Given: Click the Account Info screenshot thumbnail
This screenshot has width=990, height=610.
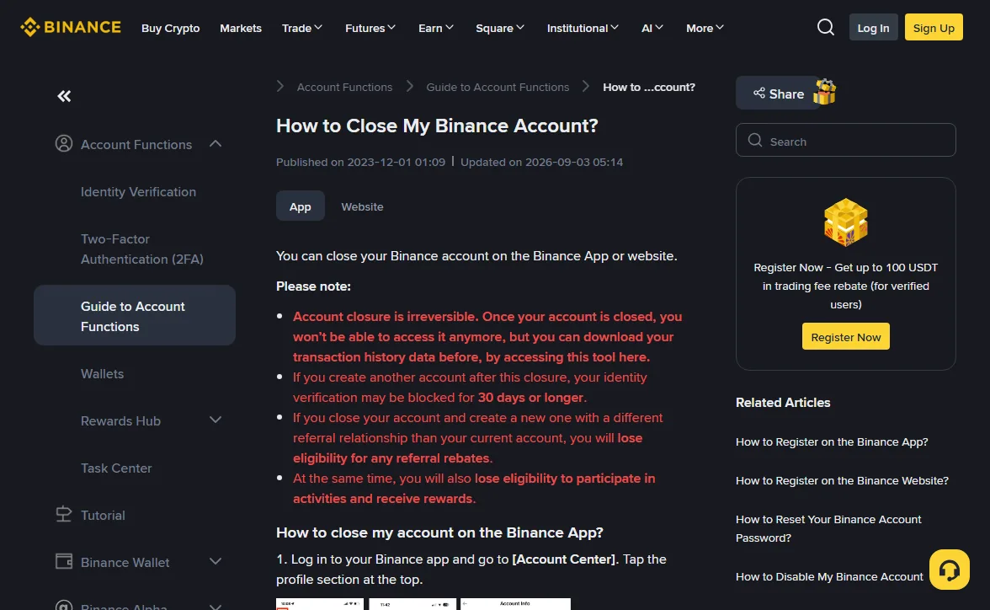Looking at the screenshot, I should (515, 603).
